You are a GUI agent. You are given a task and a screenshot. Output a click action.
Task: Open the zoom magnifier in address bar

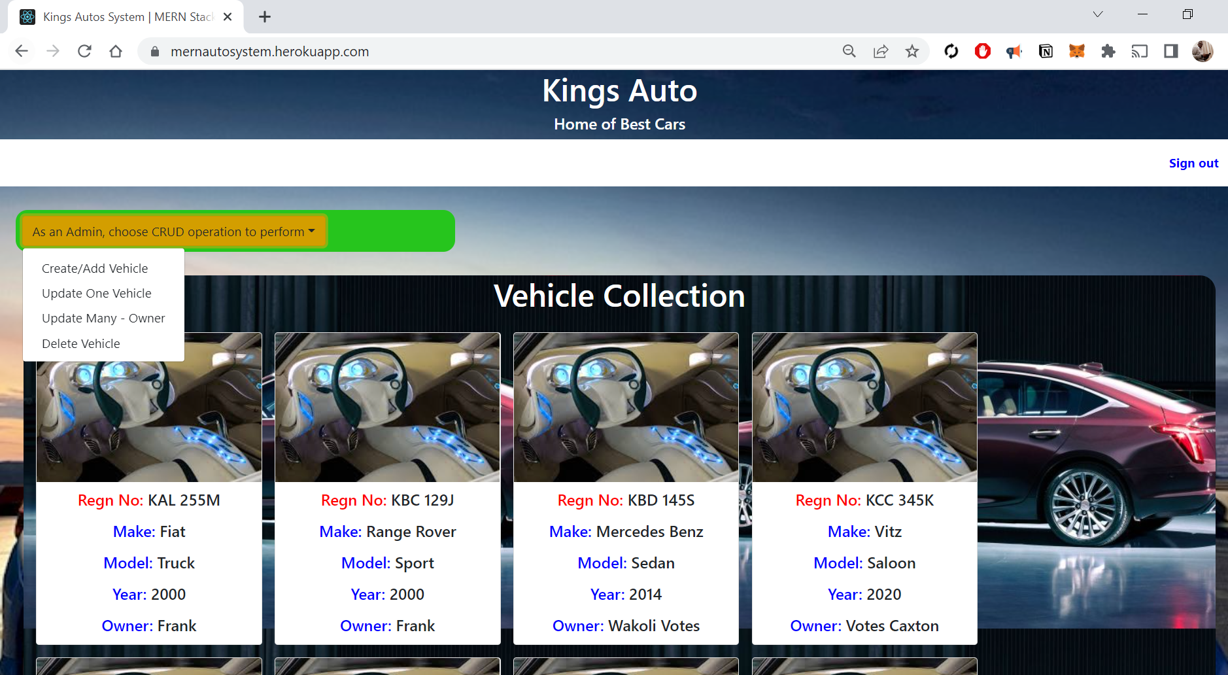[849, 51]
